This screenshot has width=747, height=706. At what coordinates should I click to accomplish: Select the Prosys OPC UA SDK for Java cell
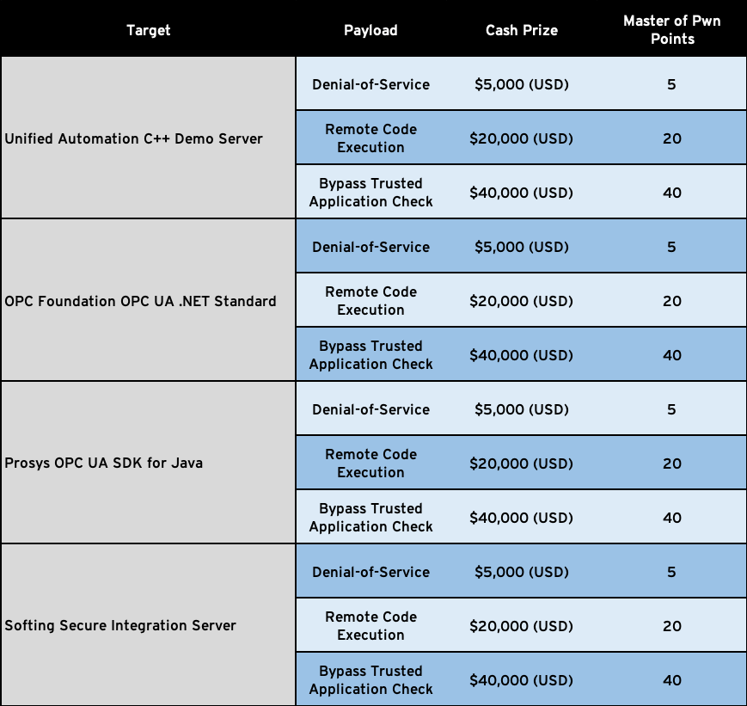click(104, 464)
